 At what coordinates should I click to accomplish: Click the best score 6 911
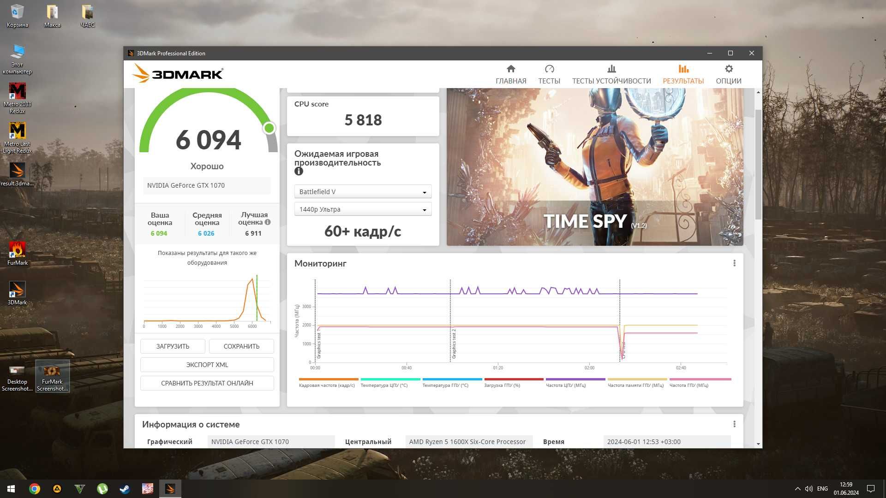click(253, 233)
